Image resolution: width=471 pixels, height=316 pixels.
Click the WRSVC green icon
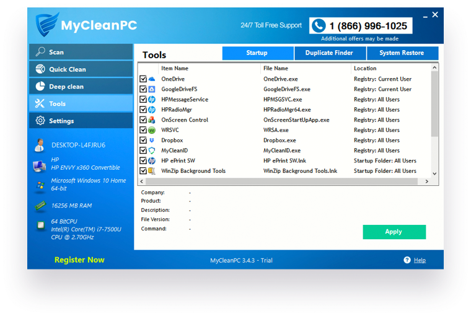click(x=152, y=130)
